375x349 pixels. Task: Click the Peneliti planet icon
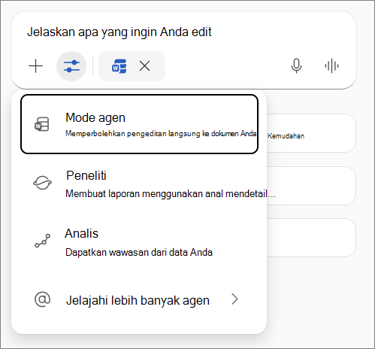point(42,183)
